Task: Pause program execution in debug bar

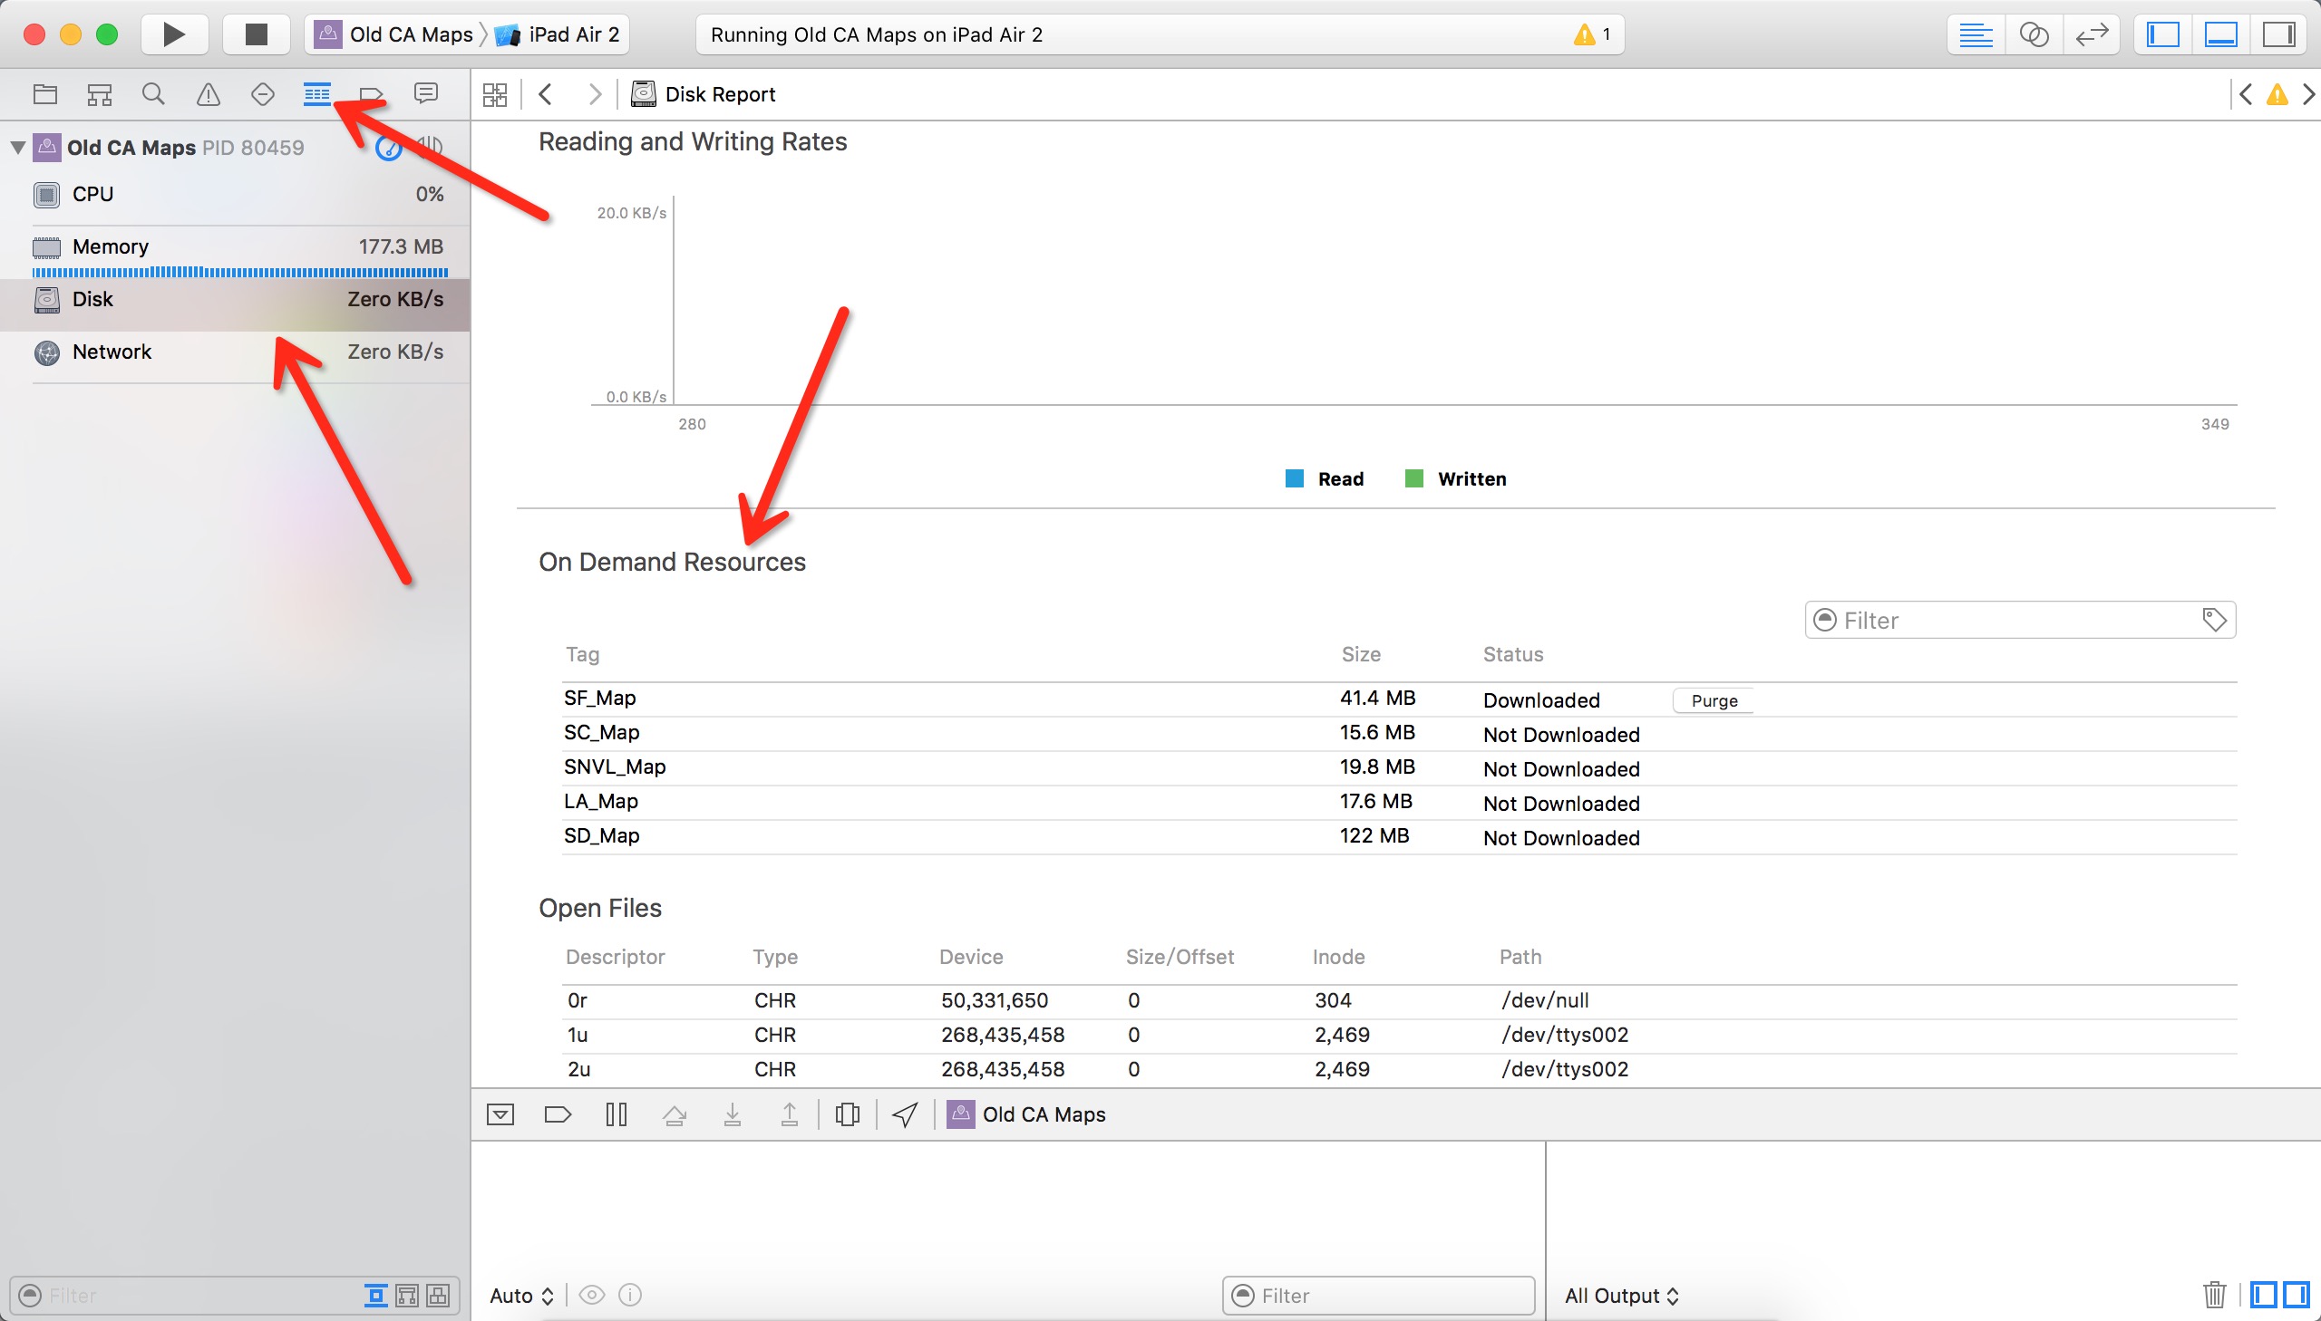Action: pyautogui.click(x=617, y=1114)
